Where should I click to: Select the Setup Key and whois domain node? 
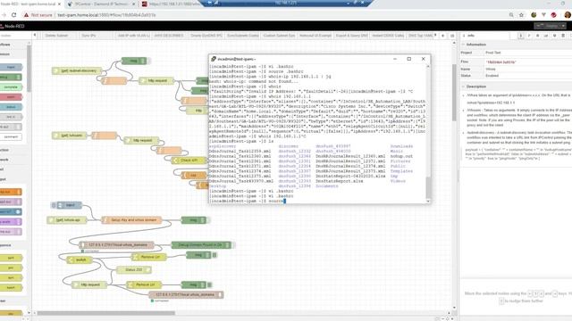tap(131, 220)
